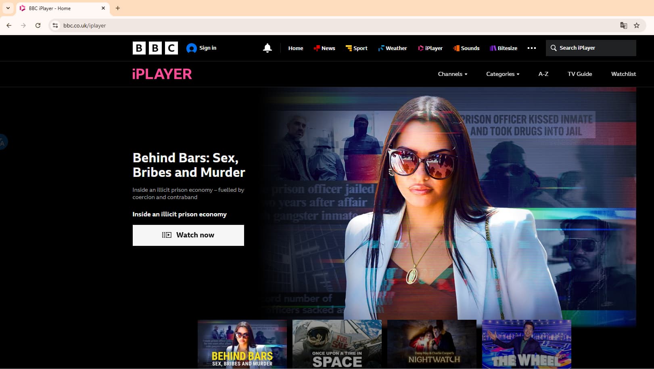
Task: View site information icon in address bar
Action: (55, 25)
